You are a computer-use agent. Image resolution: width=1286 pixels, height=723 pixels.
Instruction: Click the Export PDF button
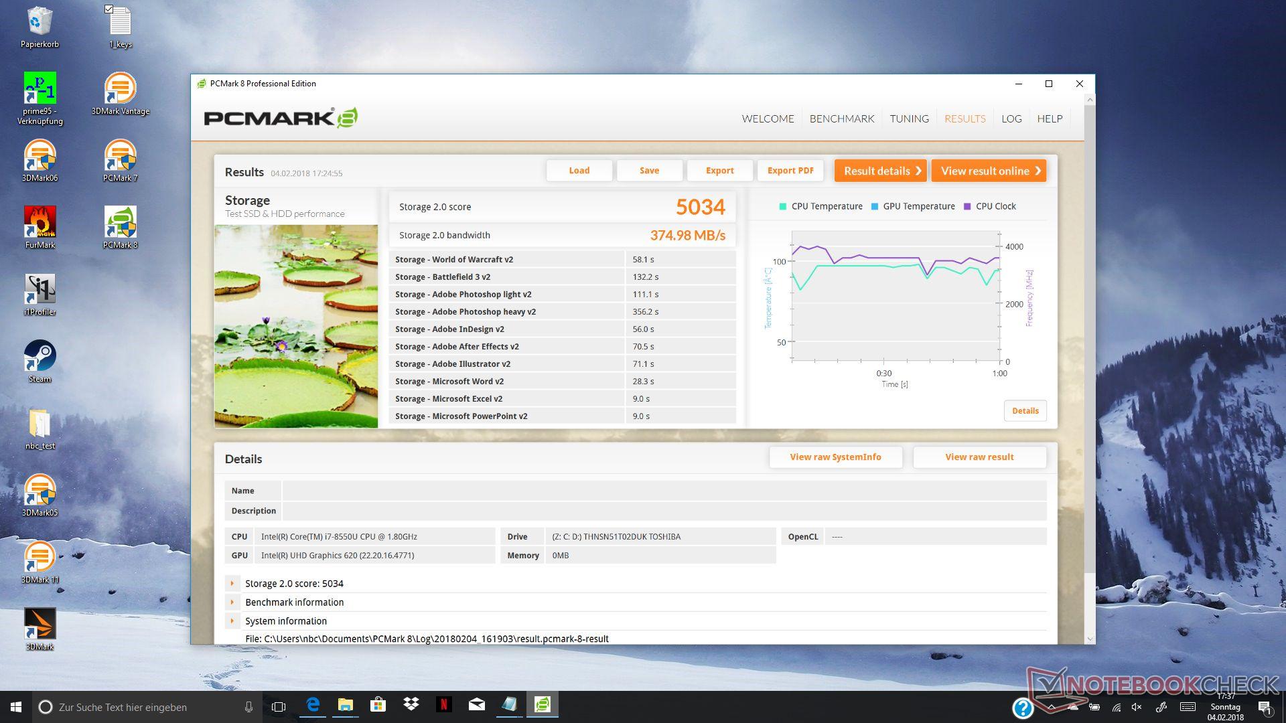click(x=790, y=171)
